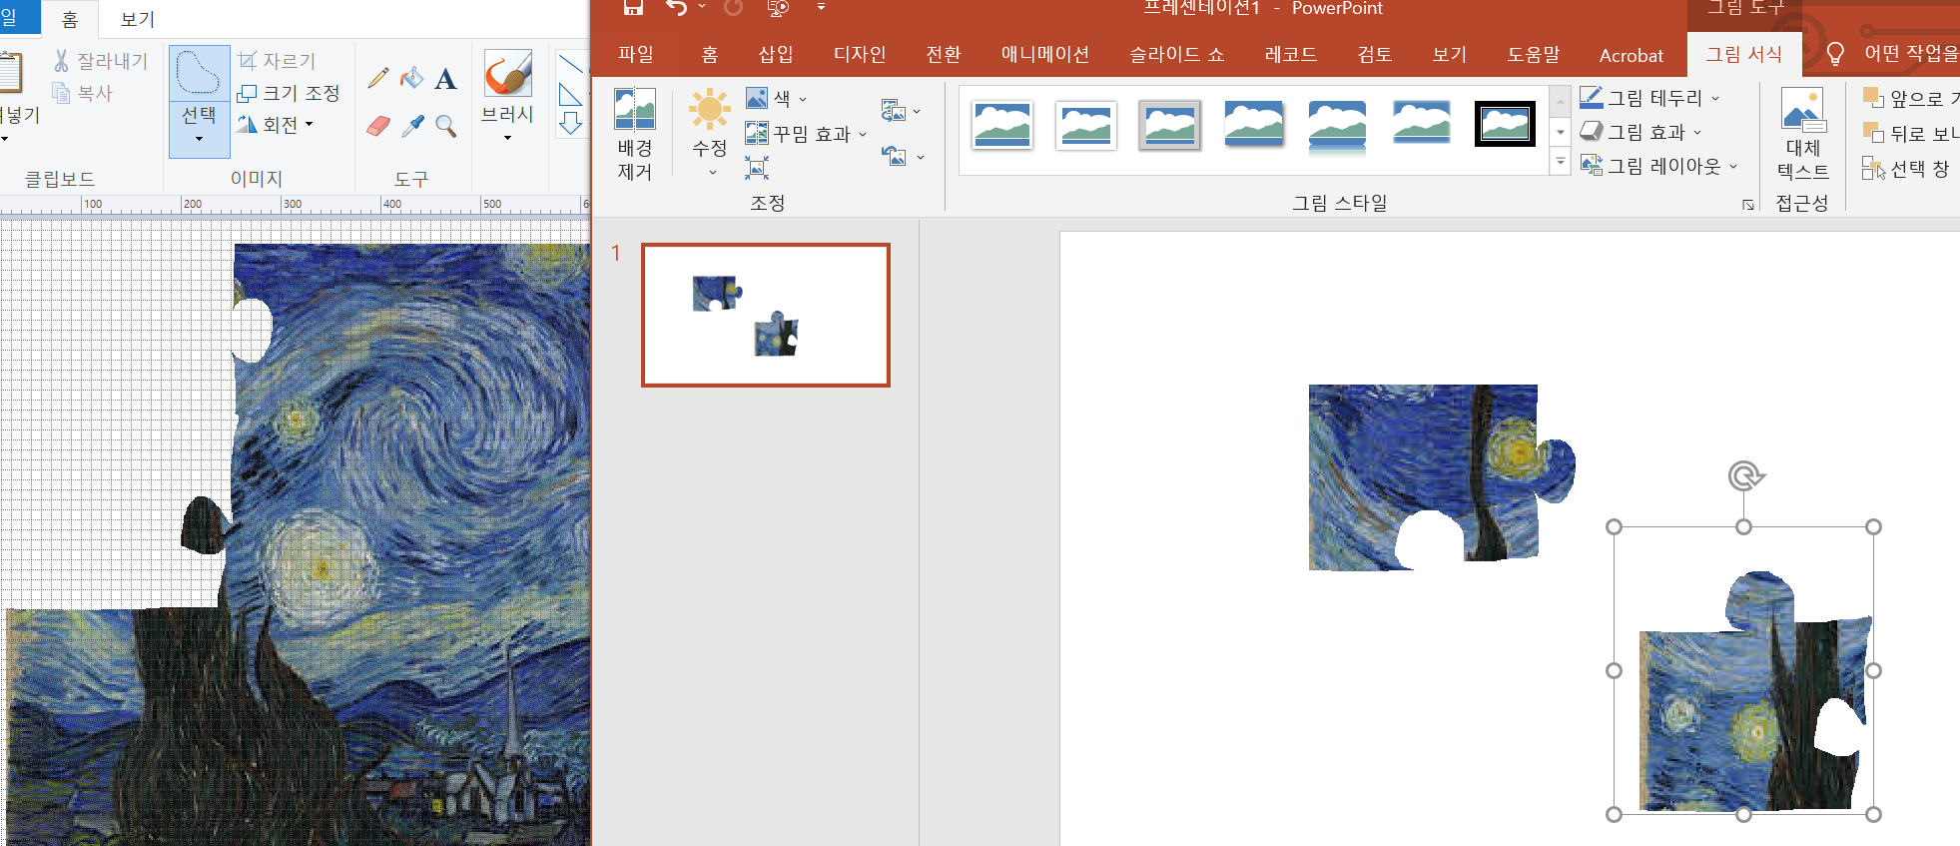The height and width of the screenshot is (846, 1960).
Task: Start slideshow from quick access toolbar
Action: point(778,8)
